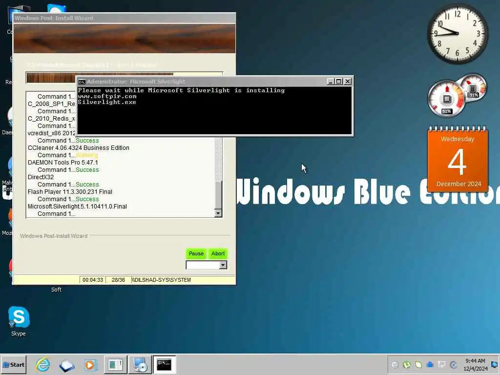Click the show desktop monitor icon
500x375 pixels.
[495, 364]
